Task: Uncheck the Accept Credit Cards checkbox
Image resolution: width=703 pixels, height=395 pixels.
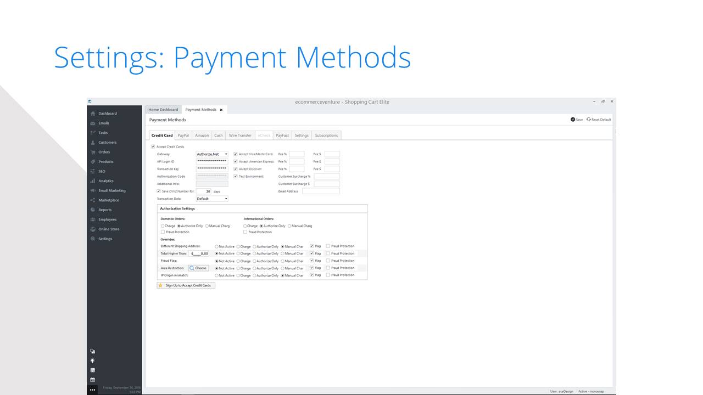Action: coord(153,147)
